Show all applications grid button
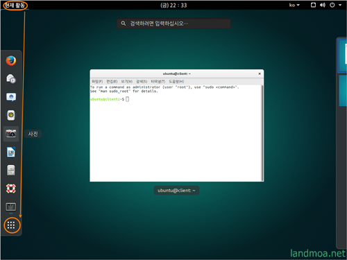This screenshot has width=347, height=260. coord(11,225)
